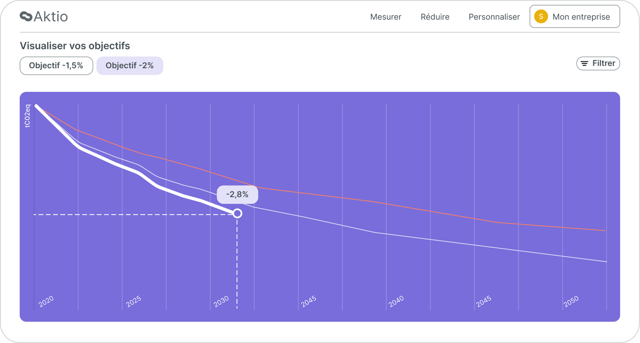Open the Filtrer funnel icon
The height and width of the screenshot is (343, 640).
tap(584, 63)
